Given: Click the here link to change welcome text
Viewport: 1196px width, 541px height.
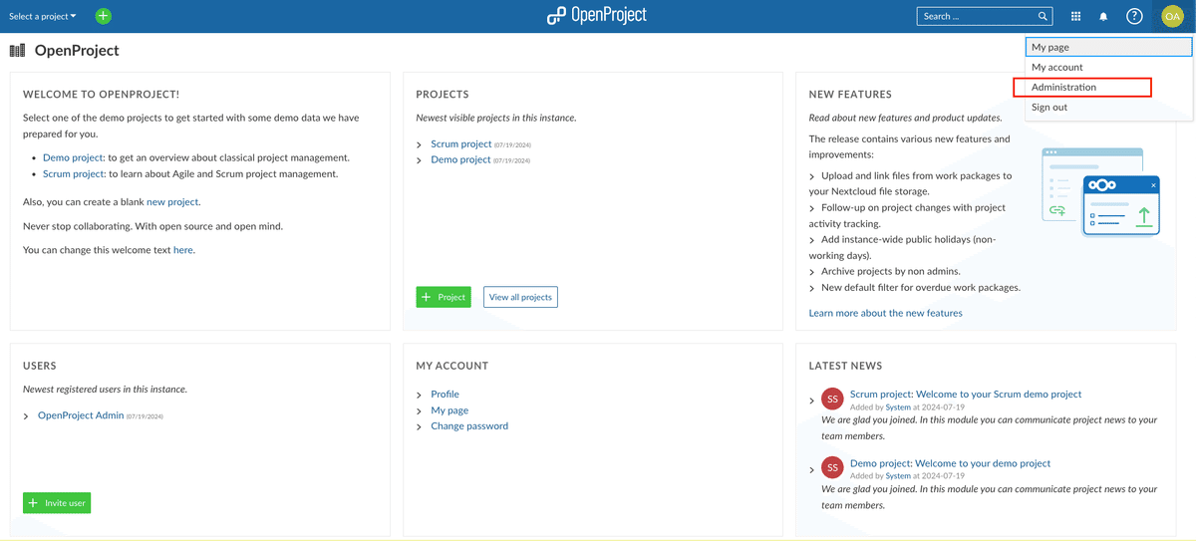Looking at the screenshot, I should pos(183,250).
